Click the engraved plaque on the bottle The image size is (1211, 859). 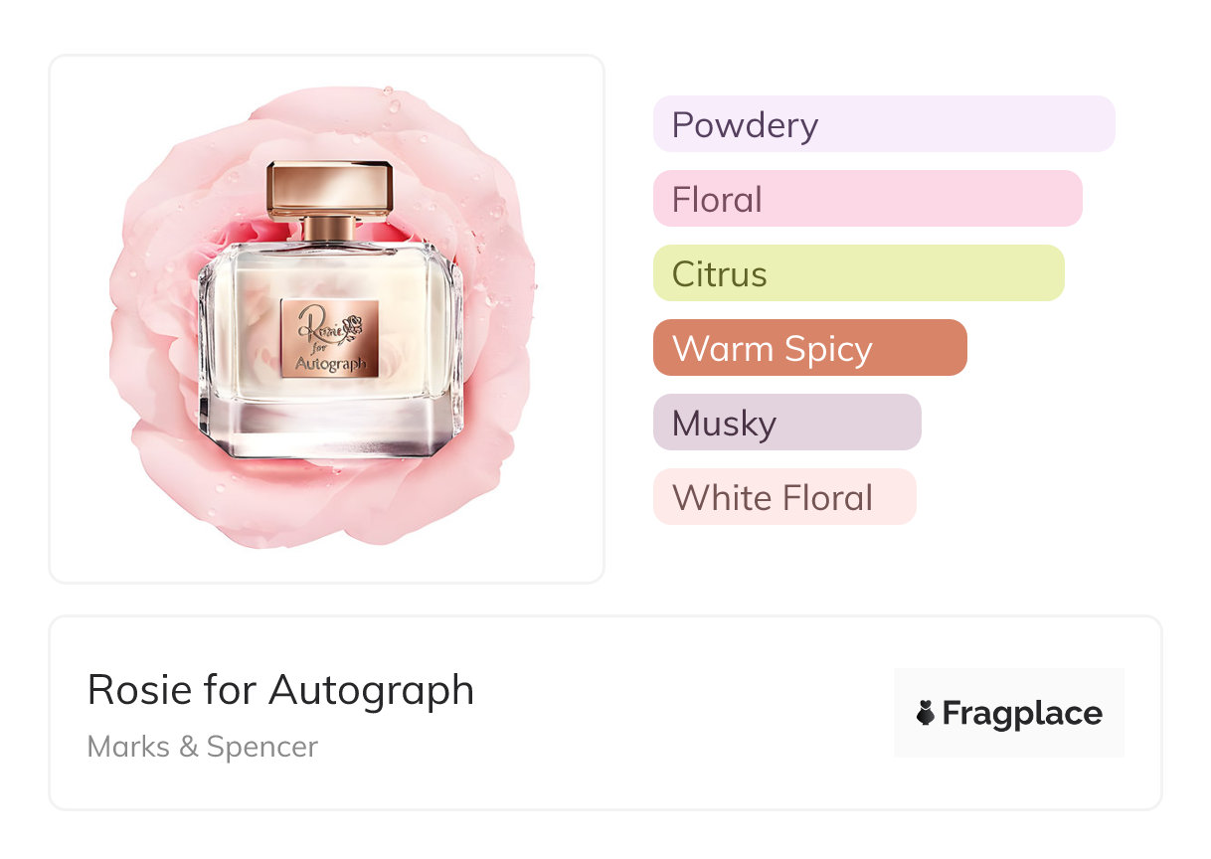click(328, 338)
